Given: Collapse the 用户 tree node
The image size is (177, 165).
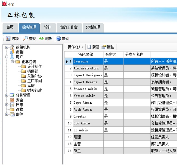Looking at the screenshot, I should 7,57.
